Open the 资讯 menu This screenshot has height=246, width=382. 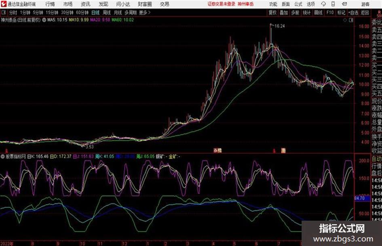click(85, 4)
